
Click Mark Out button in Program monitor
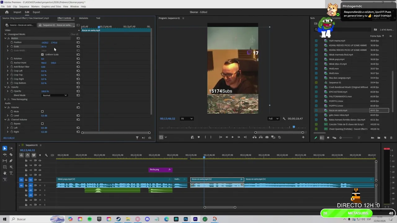point(211,137)
